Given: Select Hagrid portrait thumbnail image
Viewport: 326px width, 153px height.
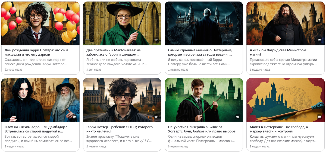Looking at the screenshot, I should point(286,24).
